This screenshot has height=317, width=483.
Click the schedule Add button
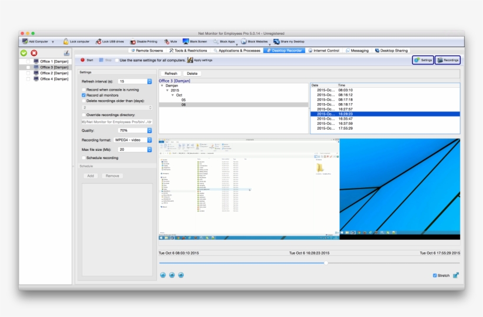point(91,176)
